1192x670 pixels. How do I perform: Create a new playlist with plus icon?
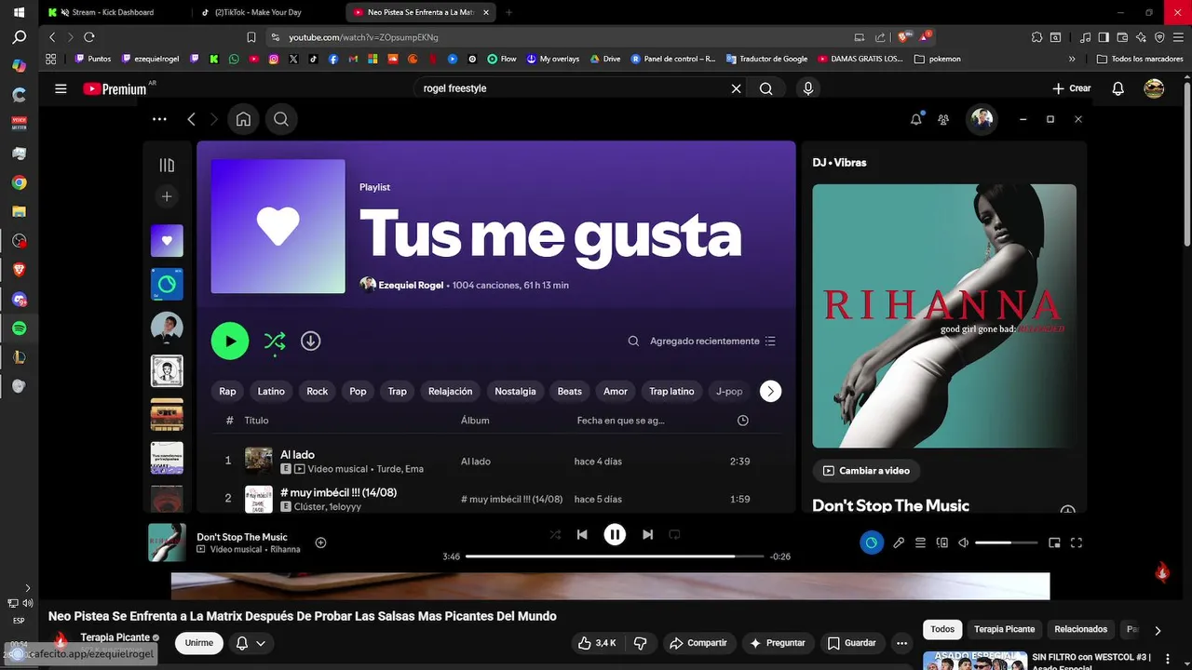pyautogui.click(x=167, y=196)
